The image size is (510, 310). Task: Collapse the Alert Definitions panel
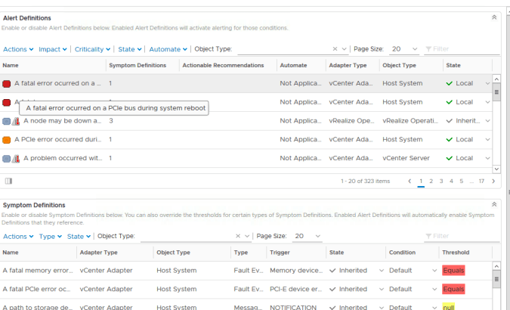(494, 17)
